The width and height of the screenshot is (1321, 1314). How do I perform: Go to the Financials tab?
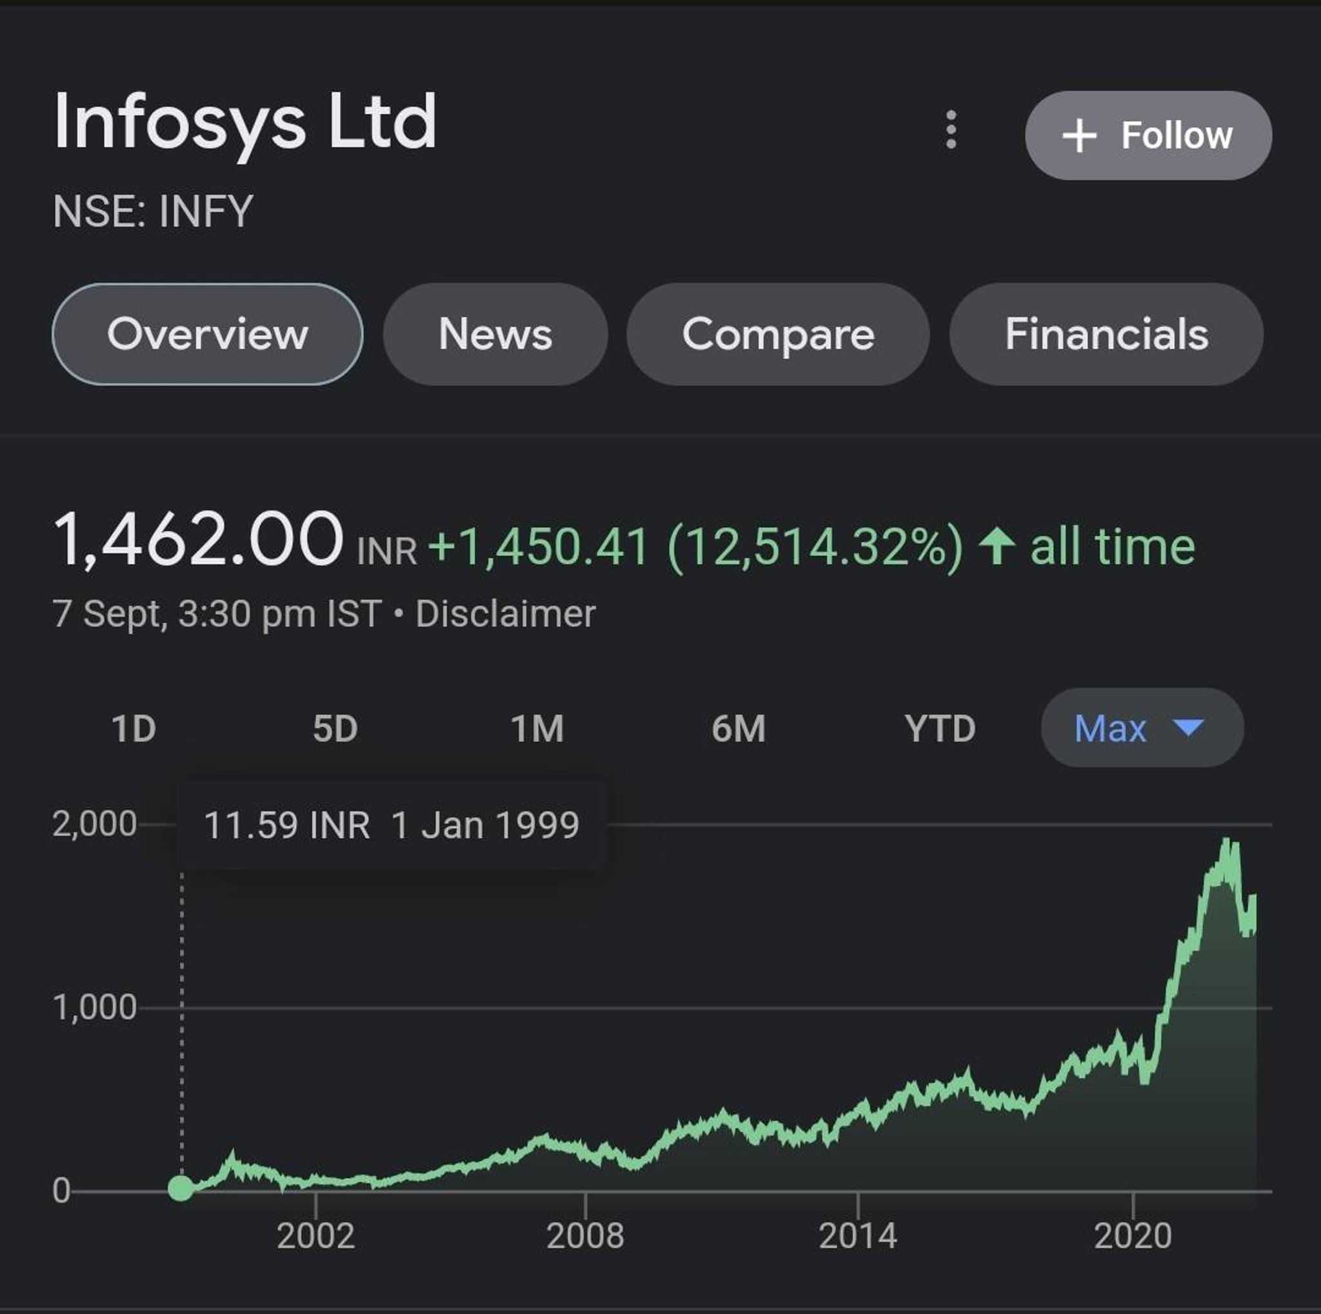[1106, 334]
